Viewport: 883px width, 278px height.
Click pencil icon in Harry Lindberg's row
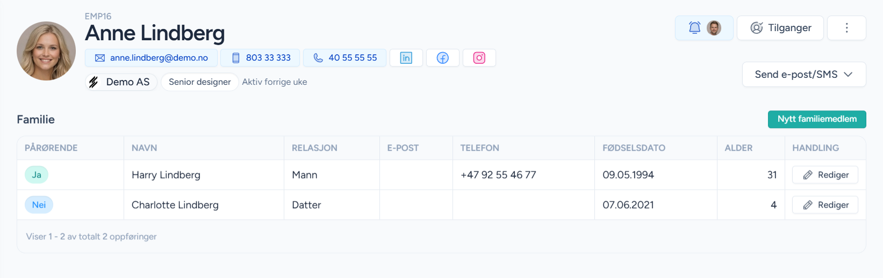tap(808, 175)
